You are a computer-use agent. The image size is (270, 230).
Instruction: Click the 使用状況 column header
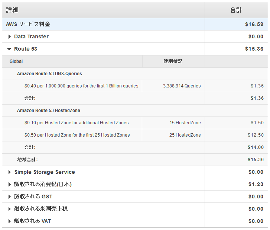[x=173, y=61]
